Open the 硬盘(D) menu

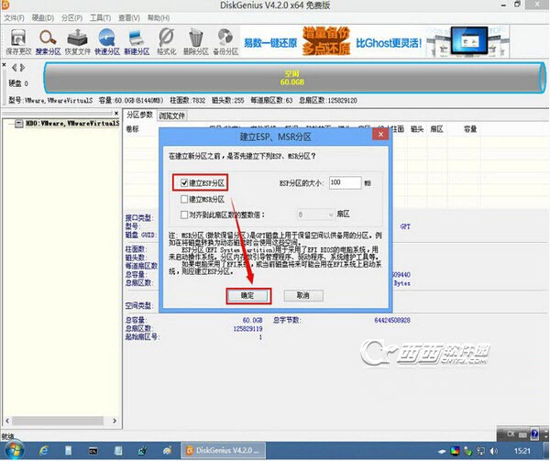[x=39, y=17]
